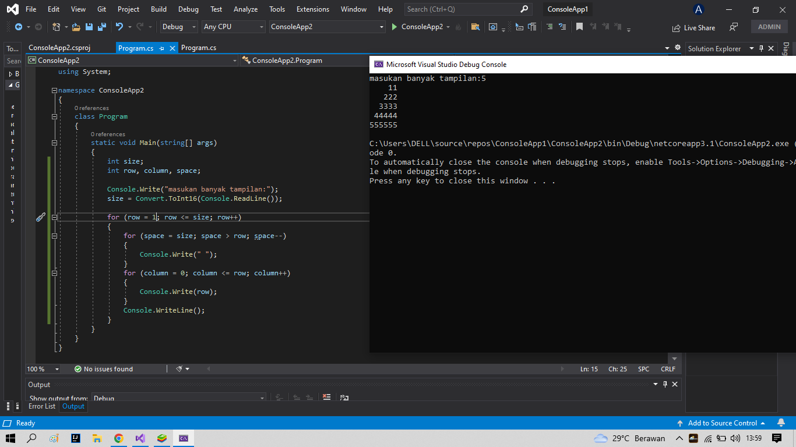The height and width of the screenshot is (447, 796).
Task: Switch to the Error List tab
Action: [x=41, y=406]
